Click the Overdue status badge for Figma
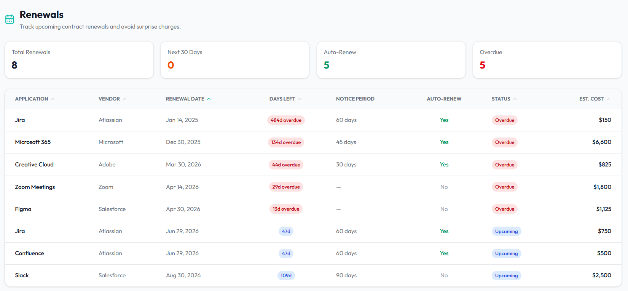This screenshot has width=628, height=291. (x=505, y=209)
